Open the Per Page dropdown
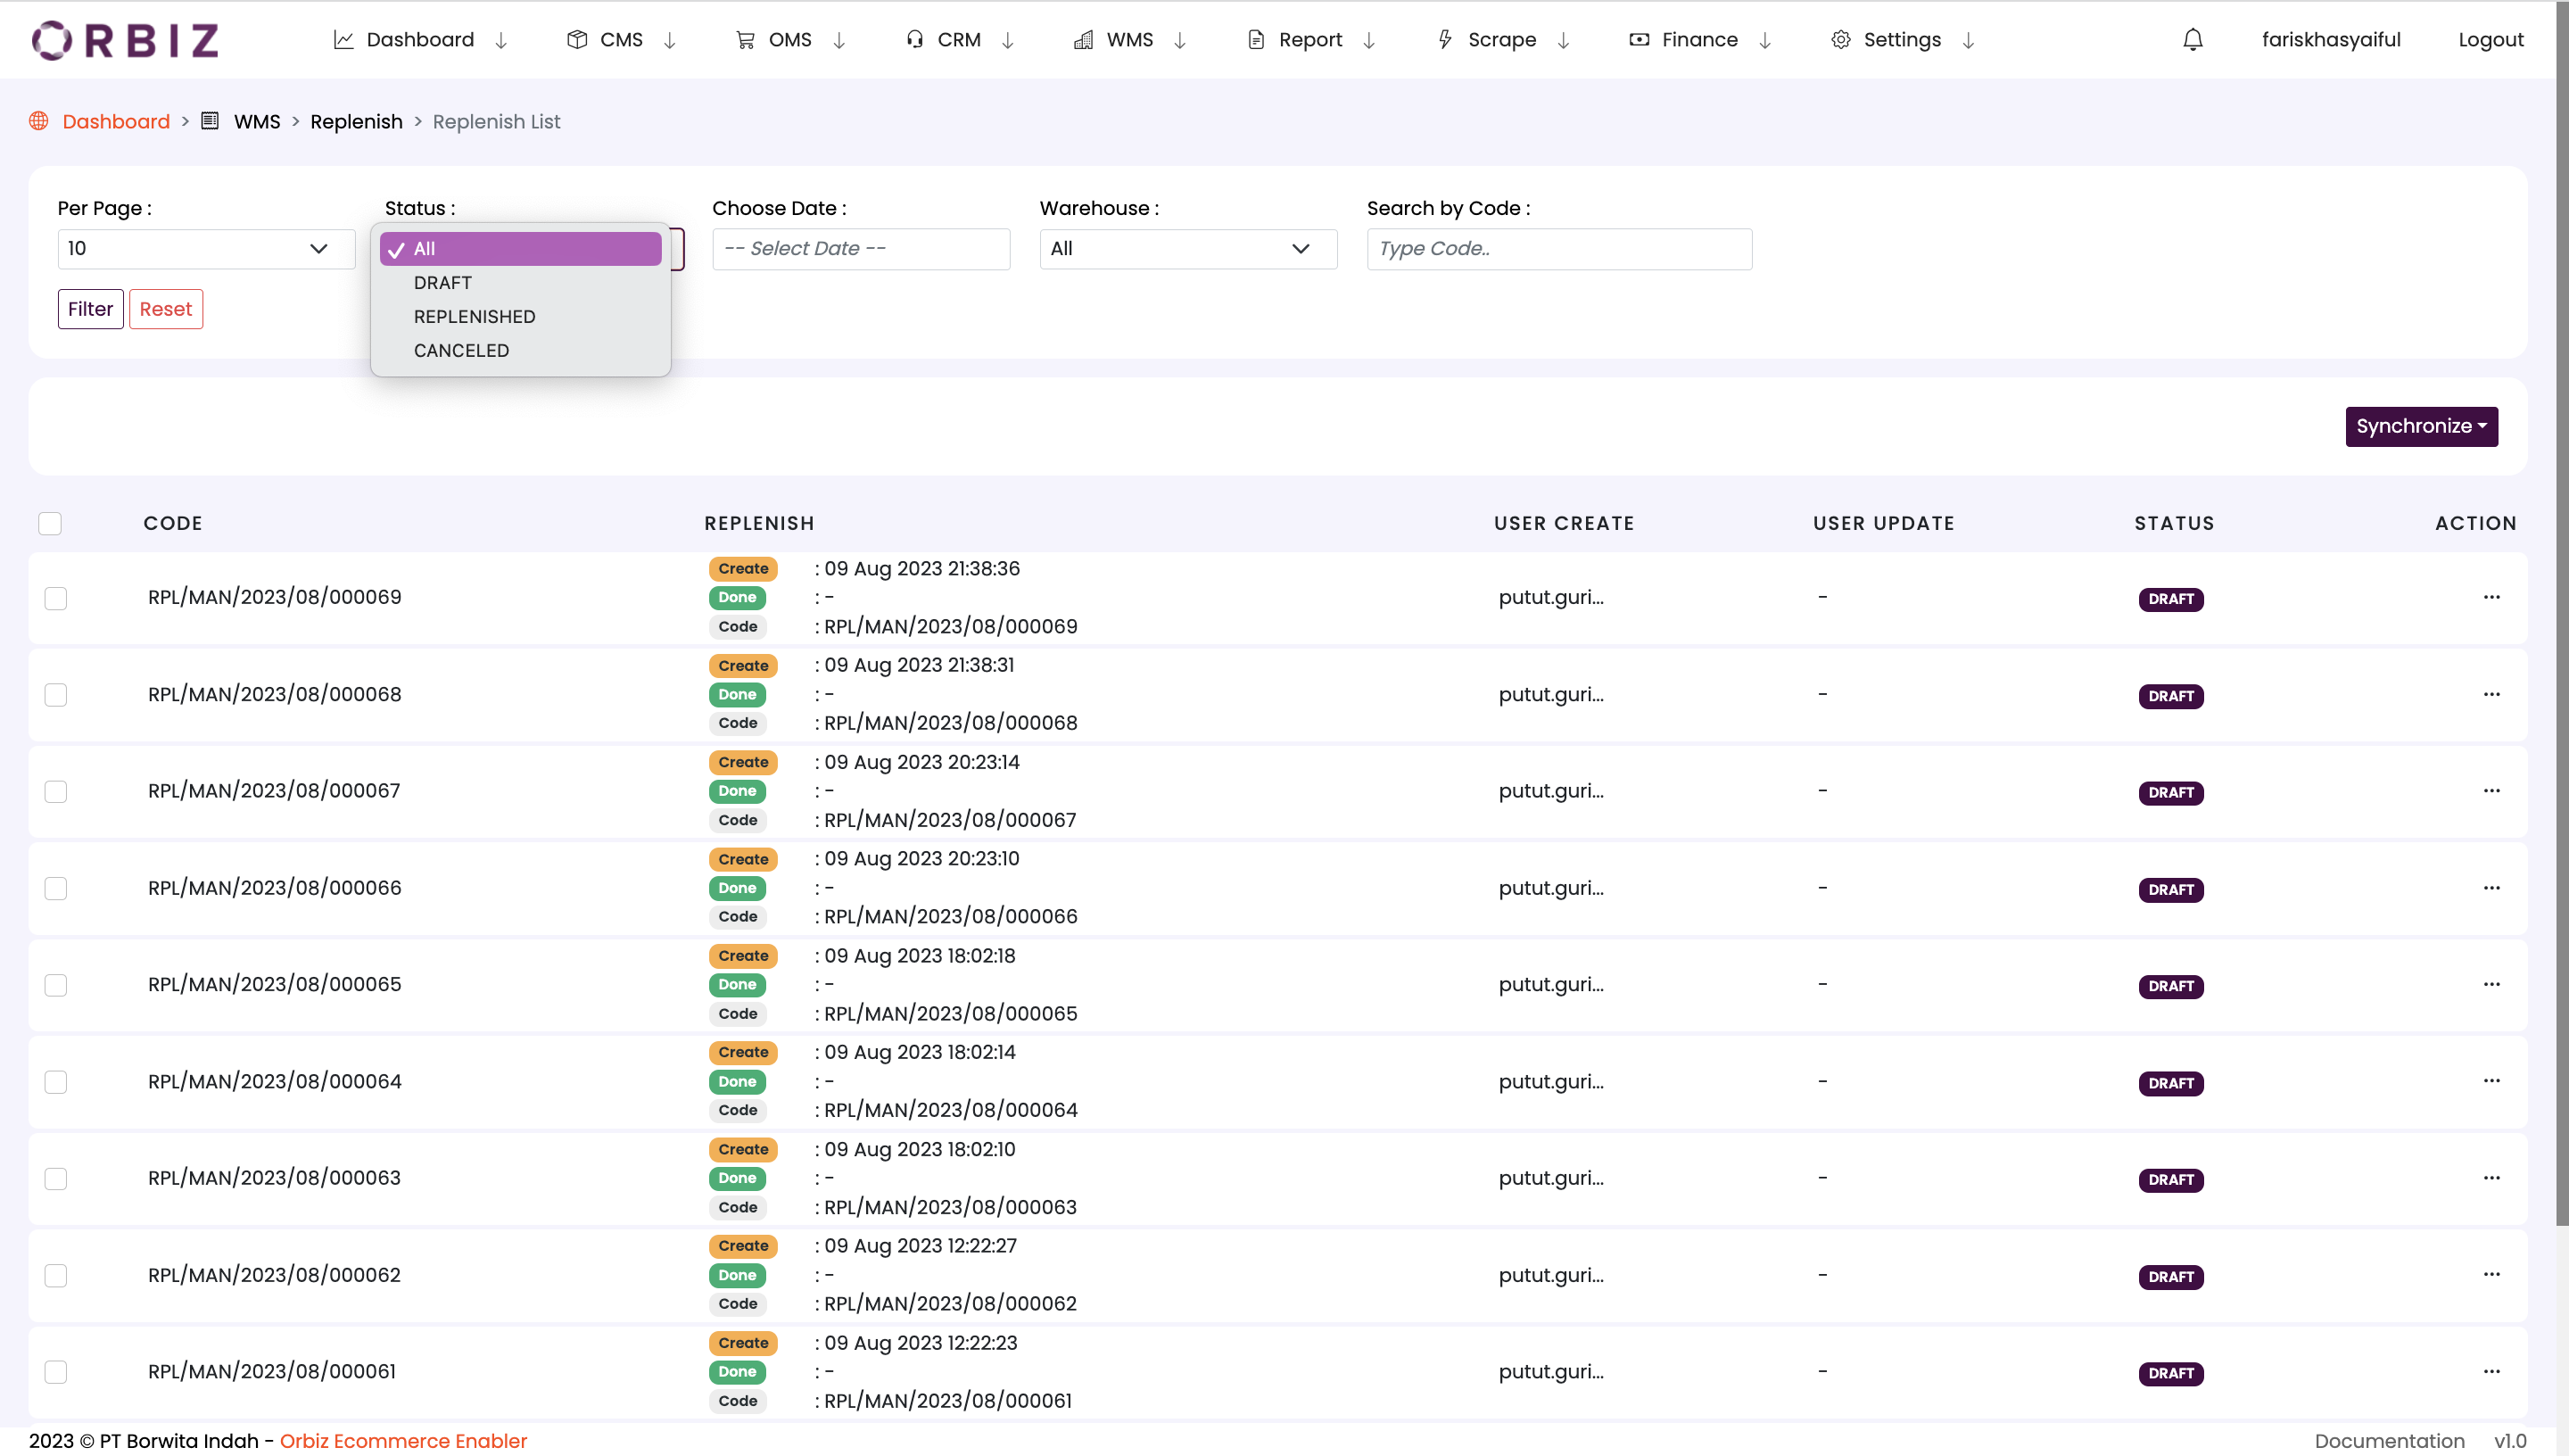The image size is (2569, 1456). [206, 249]
